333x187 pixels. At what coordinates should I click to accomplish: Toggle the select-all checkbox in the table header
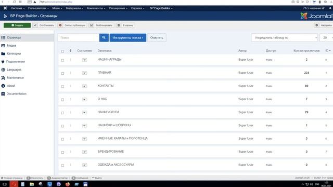click(62, 51)
